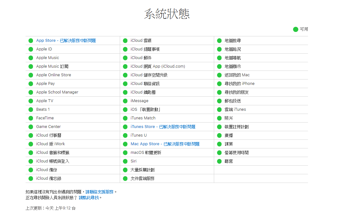Screen dimensions: 348x218
Task: Click the green status dot beside iCloud 郵件
Action: [125, 58]
